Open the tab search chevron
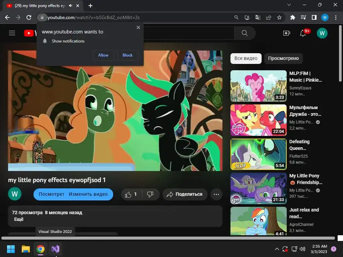 (x=289, y=5)
